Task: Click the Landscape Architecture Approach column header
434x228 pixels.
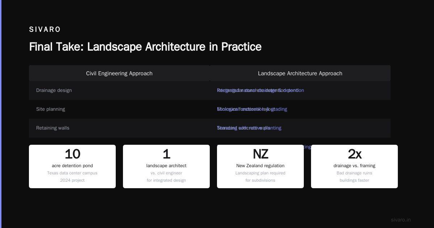Action: point(300,73)
